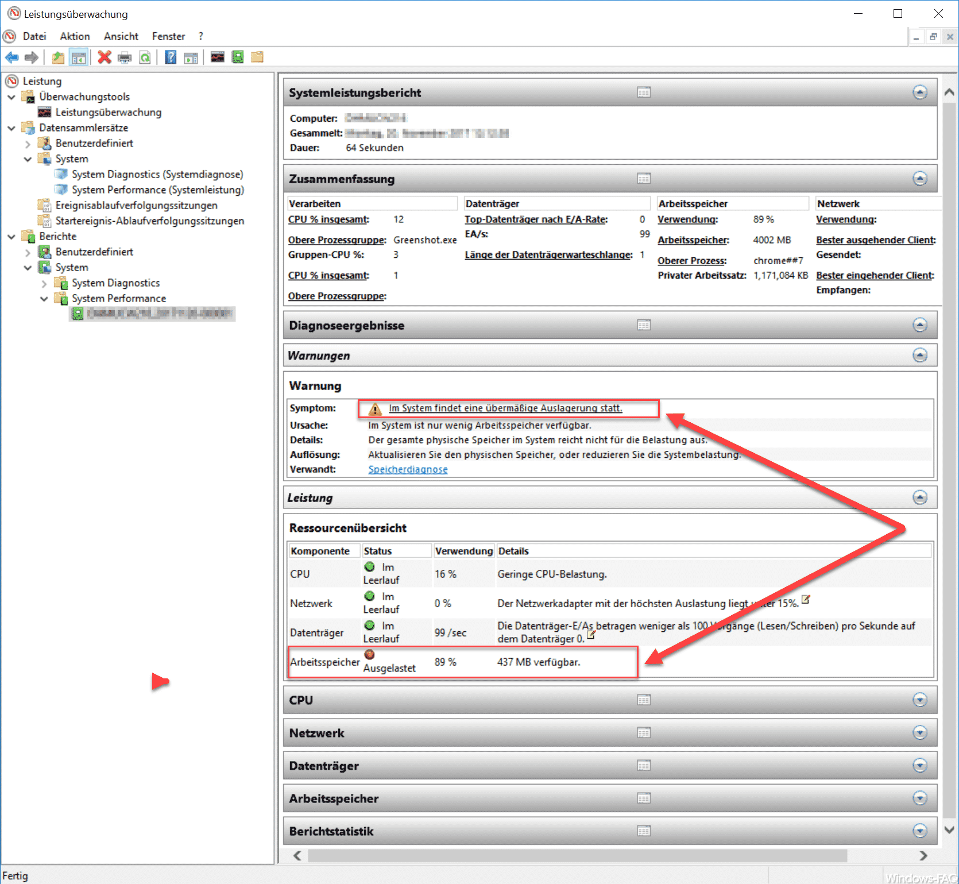959x884 pixels.
Task: Expand the Datenträger section
Action: (920, 765)
